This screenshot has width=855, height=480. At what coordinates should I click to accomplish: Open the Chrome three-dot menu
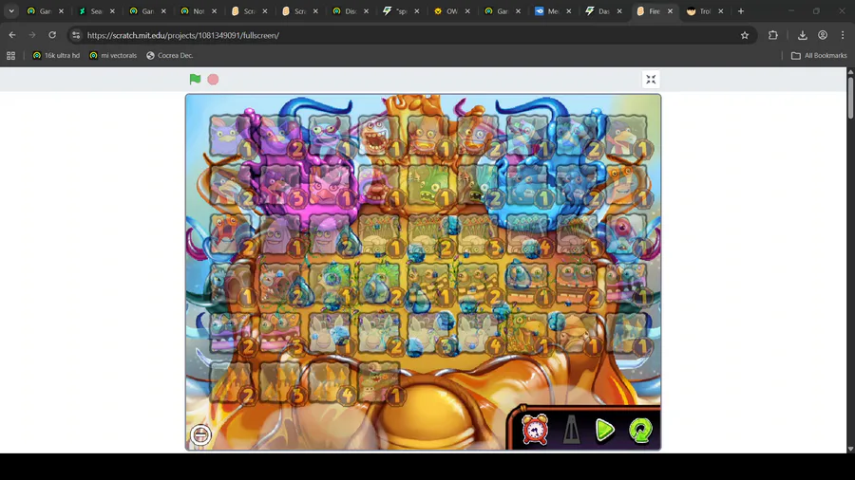pos(843,35)
